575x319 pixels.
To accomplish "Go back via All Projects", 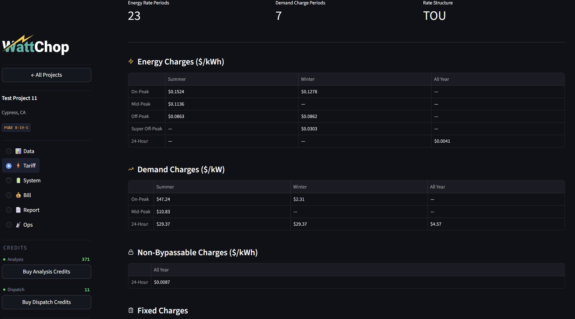I will coord(46,75).
